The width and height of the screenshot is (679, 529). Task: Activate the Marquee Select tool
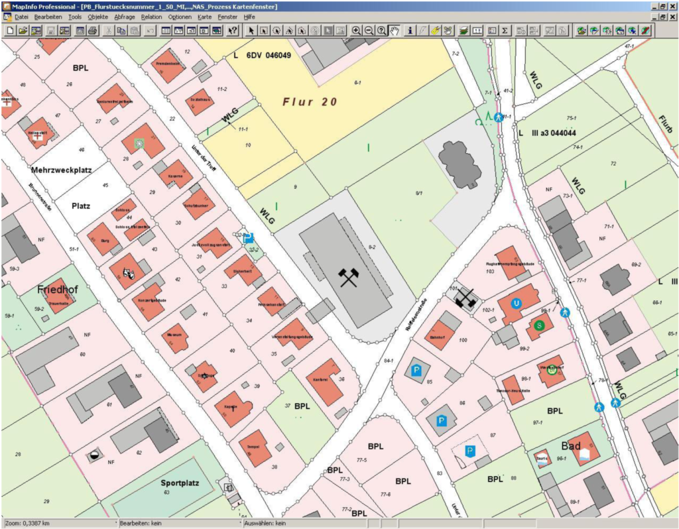(x=264, y=30)
